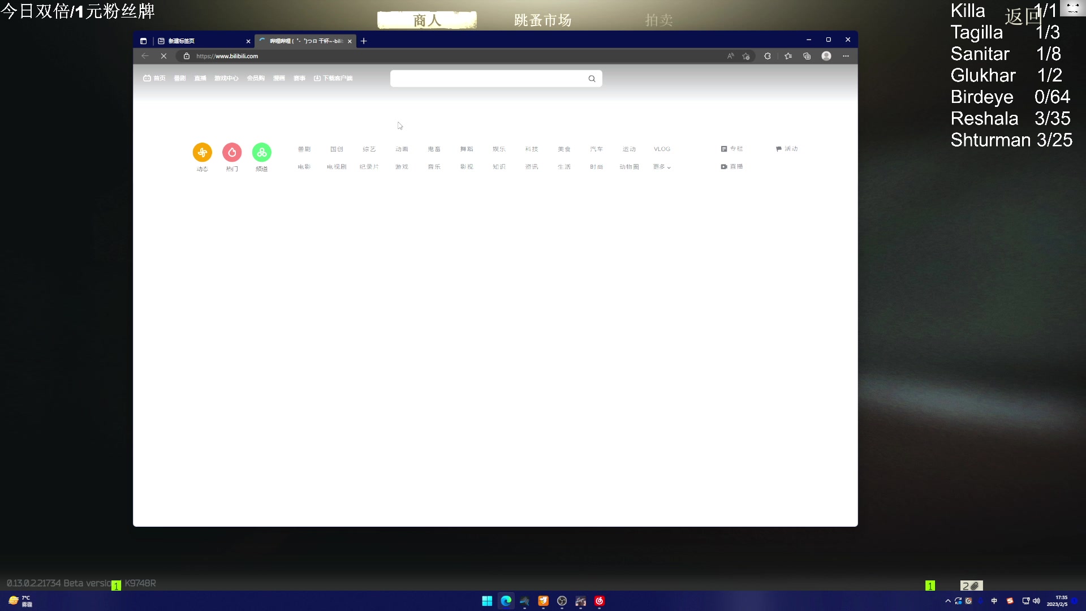Viewport: 1086px width, 611px height.
Task: Open the 频道 green channel icon
Action: [x=261, y=153]
